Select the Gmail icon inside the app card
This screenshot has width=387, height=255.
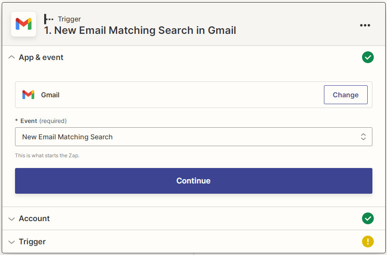click(28, 95)
